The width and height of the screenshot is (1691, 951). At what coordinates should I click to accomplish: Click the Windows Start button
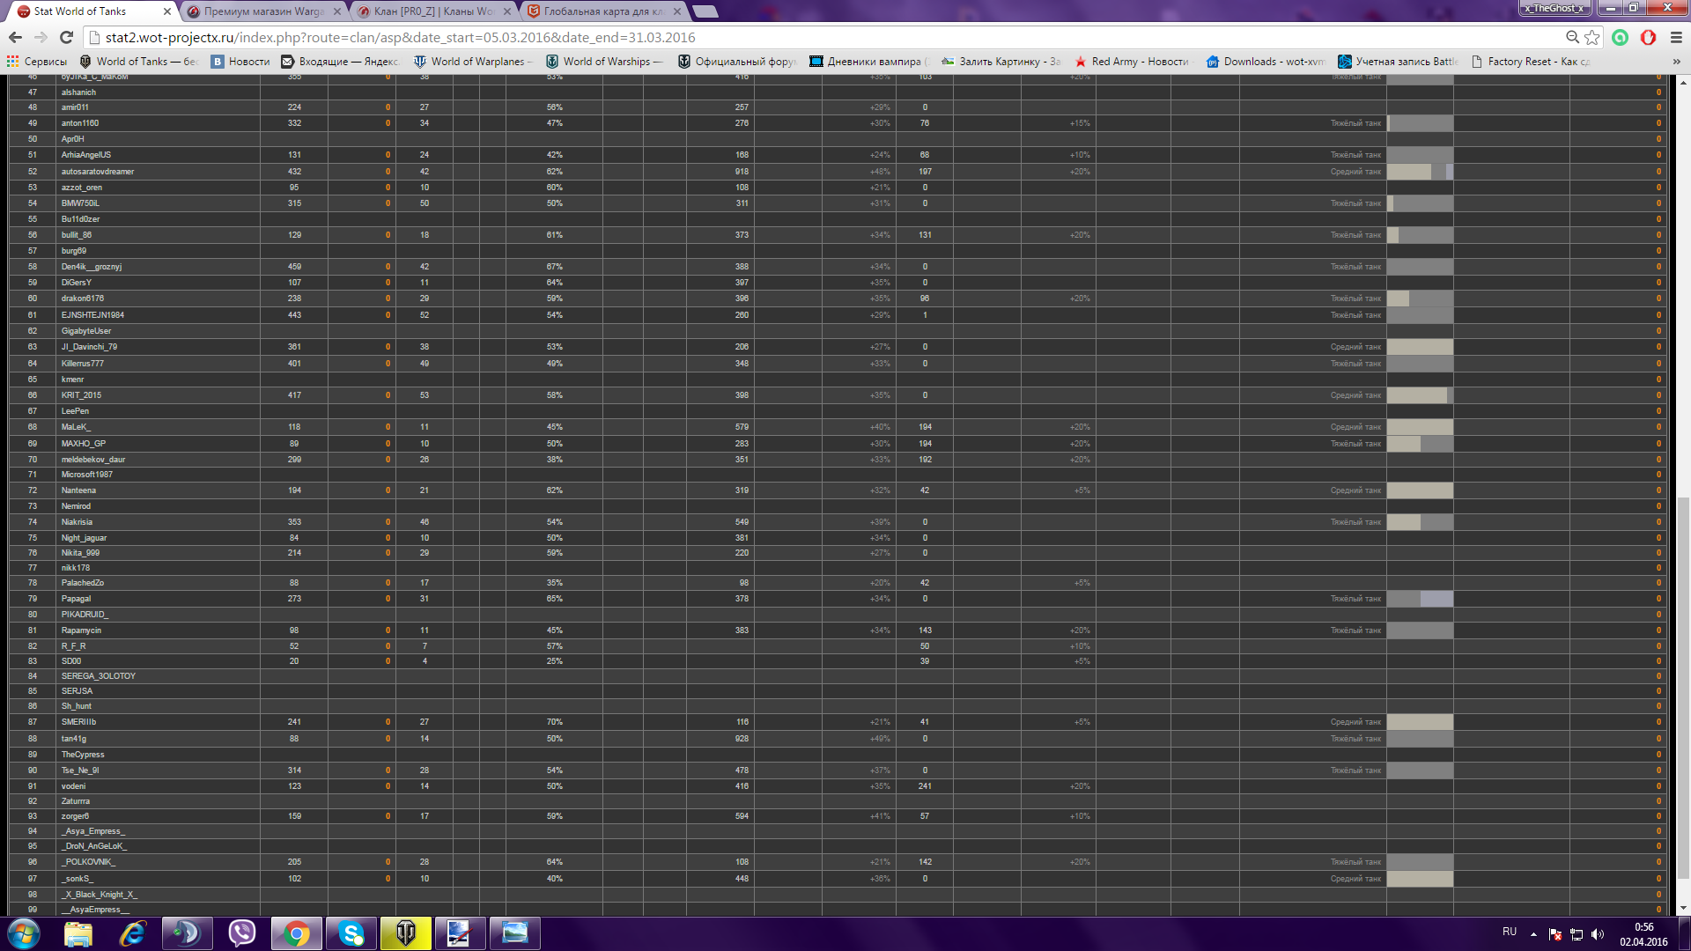pos(24,933)
